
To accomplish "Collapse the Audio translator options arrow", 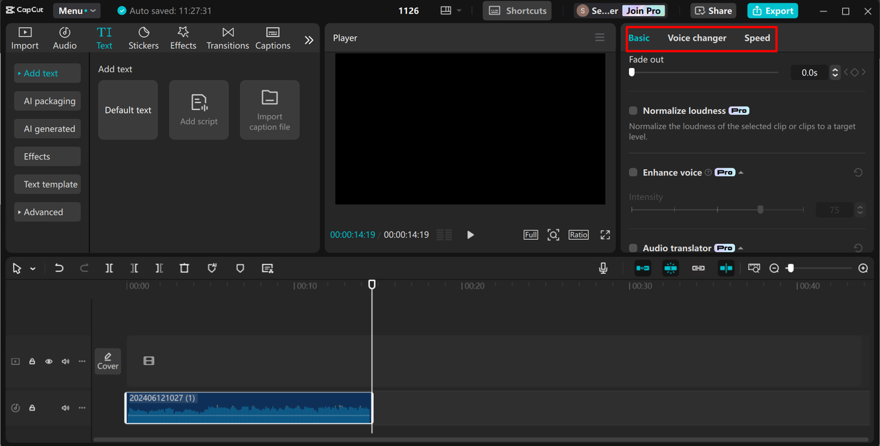I will [741, 248].
